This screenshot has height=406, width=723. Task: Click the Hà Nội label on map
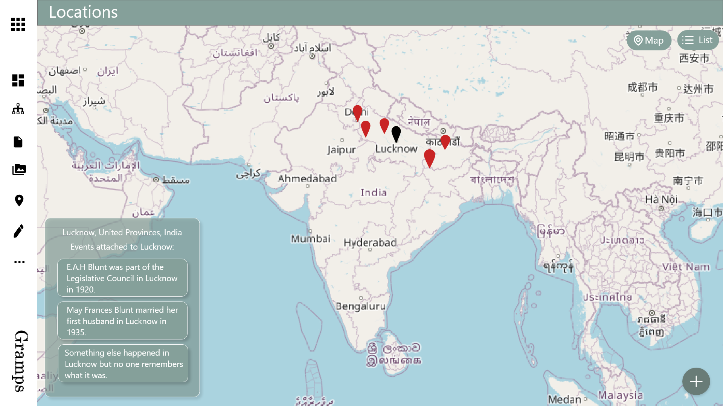tap(661, 199)
